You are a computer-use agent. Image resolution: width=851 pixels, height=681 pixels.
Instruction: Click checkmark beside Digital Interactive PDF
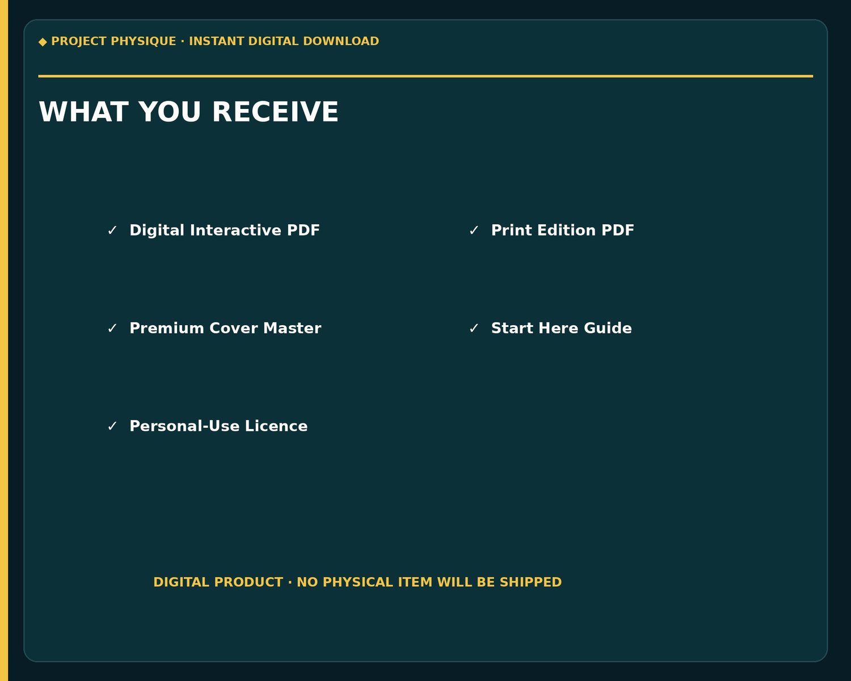112,230
